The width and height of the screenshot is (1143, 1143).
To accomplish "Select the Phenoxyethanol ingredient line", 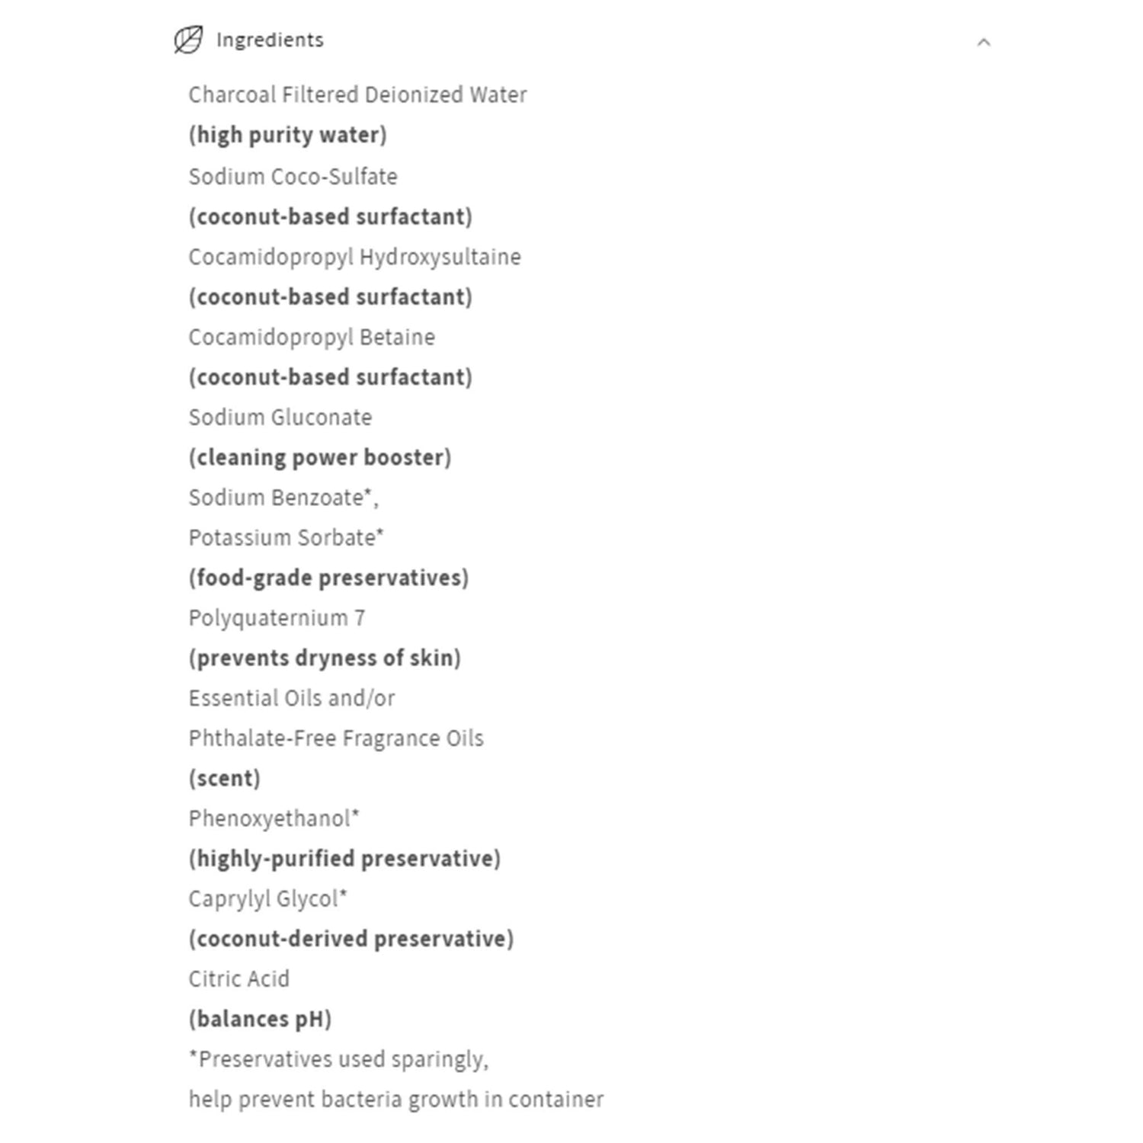I will pyautogui.click(x=274, y=818).
